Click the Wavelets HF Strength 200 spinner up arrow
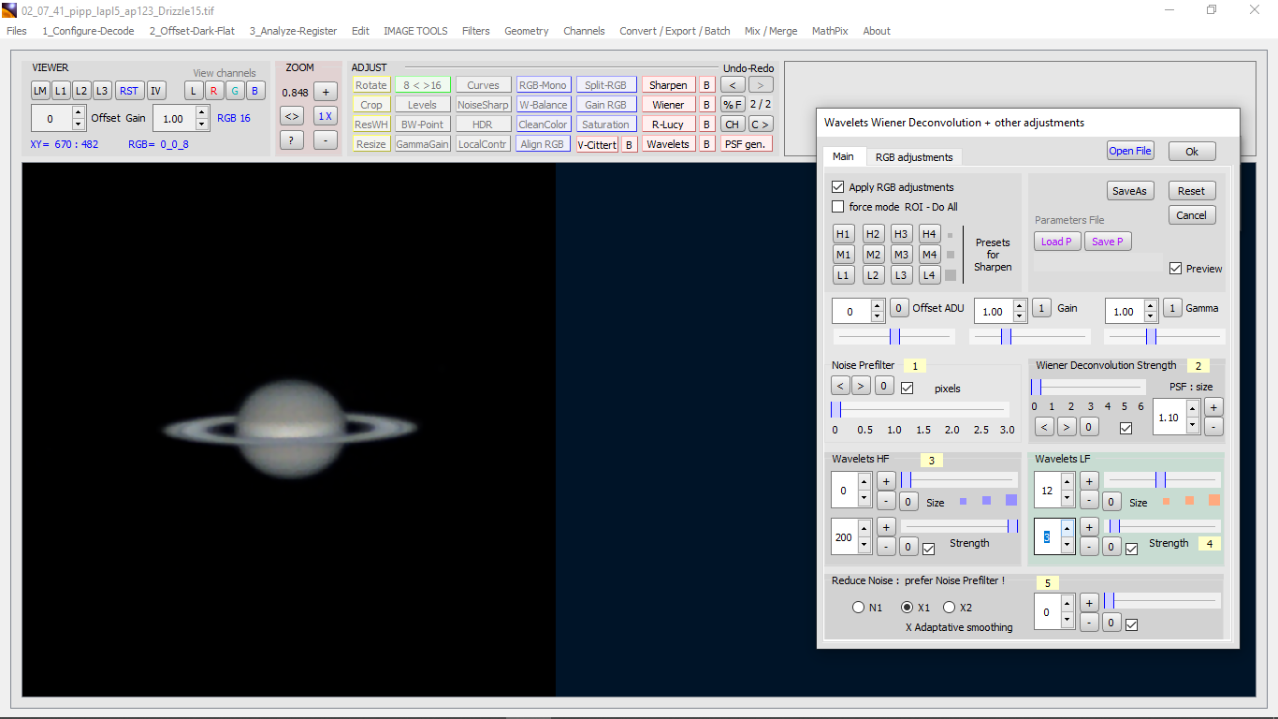Screen dimensions: 1278x719 864,529
